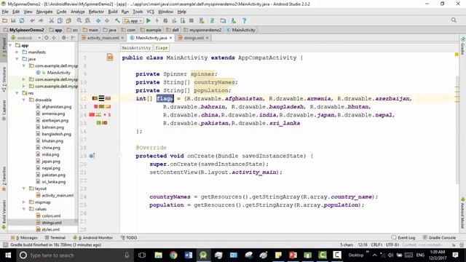
Task: Toggle the Project side panel tab
Action: pos(4,47)
